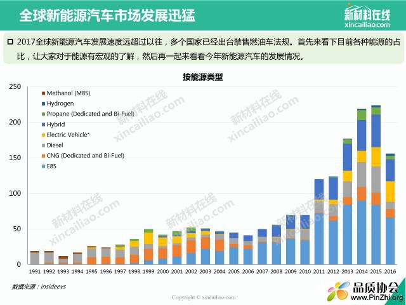
Task: Click the y-axis label 50
Action: pyautogui.click(x=17, y=229)
